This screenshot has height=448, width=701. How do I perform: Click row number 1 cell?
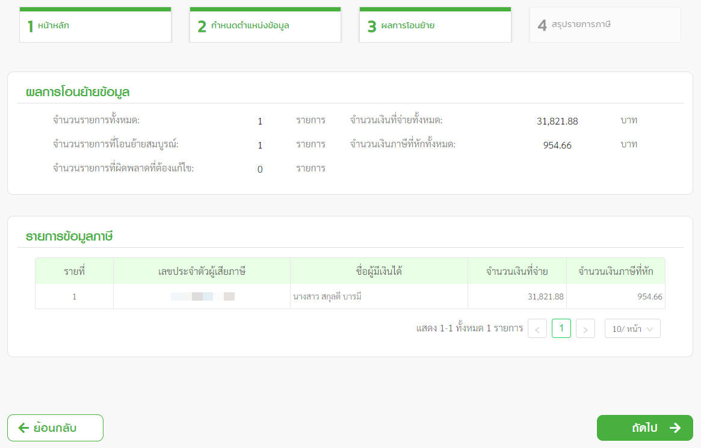(74, 296)
